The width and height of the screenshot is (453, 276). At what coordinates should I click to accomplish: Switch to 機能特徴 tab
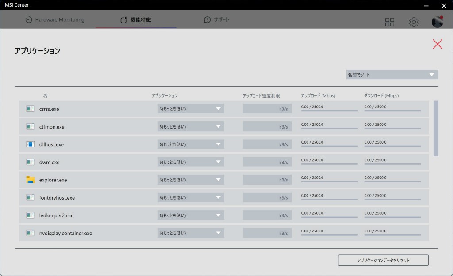click(x=136, y=19)
